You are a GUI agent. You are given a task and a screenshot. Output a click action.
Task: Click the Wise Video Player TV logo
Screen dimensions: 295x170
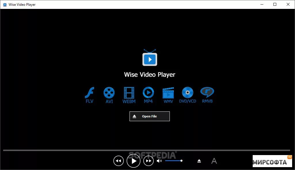(x=150, y=58)
